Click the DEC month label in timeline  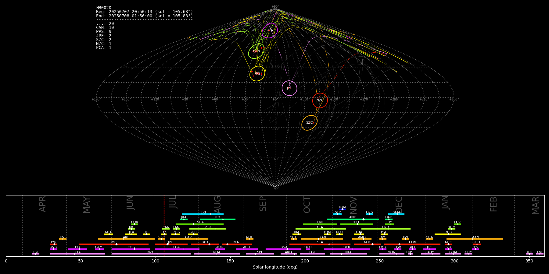[399, 205]
